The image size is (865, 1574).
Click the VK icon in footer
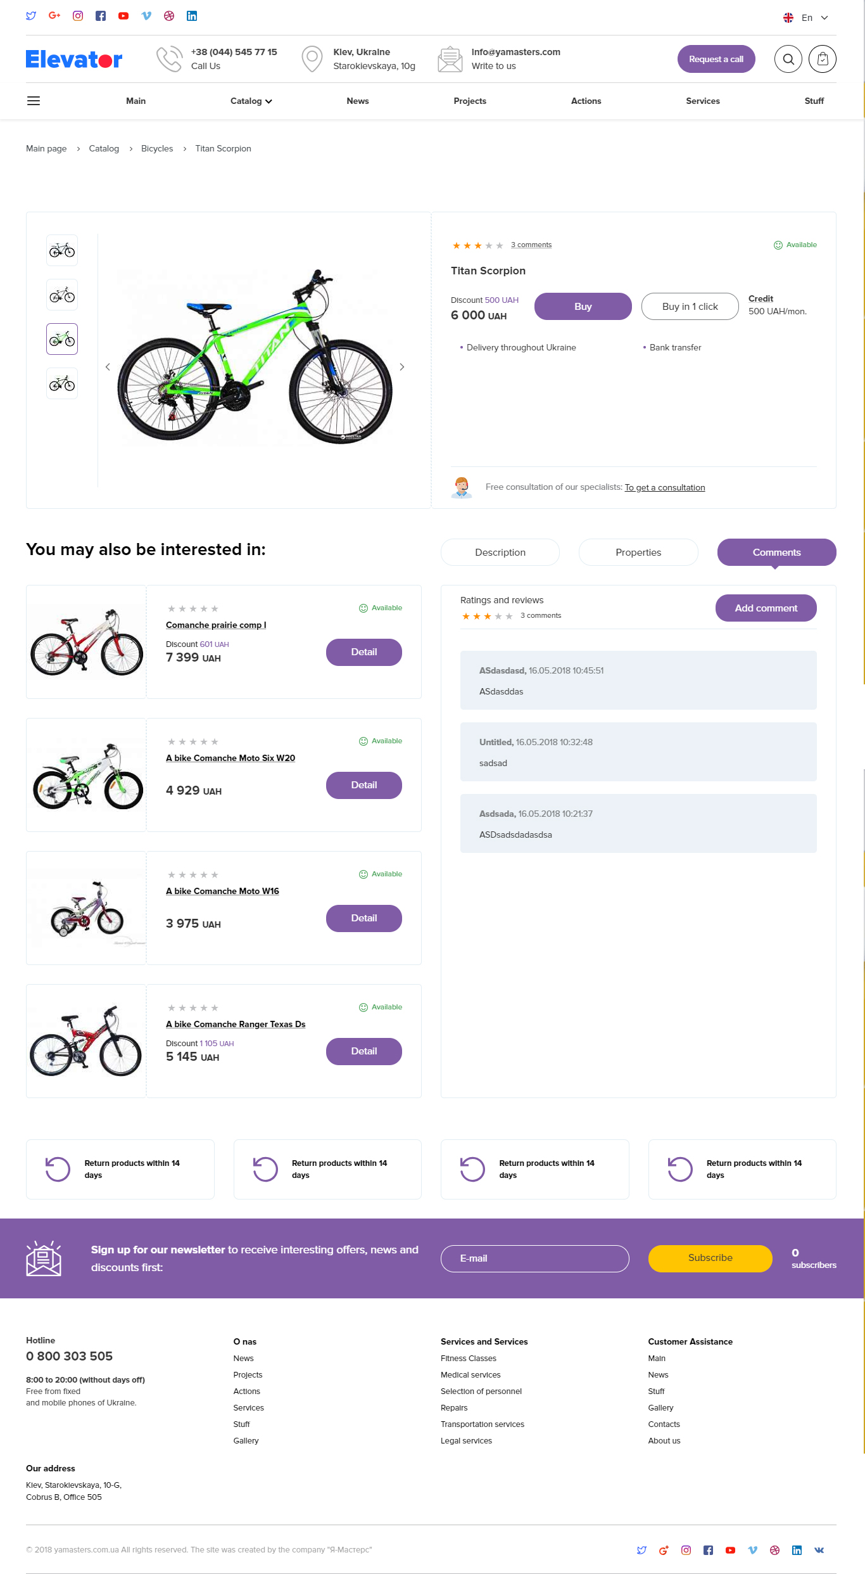(x=819, y=1550)
